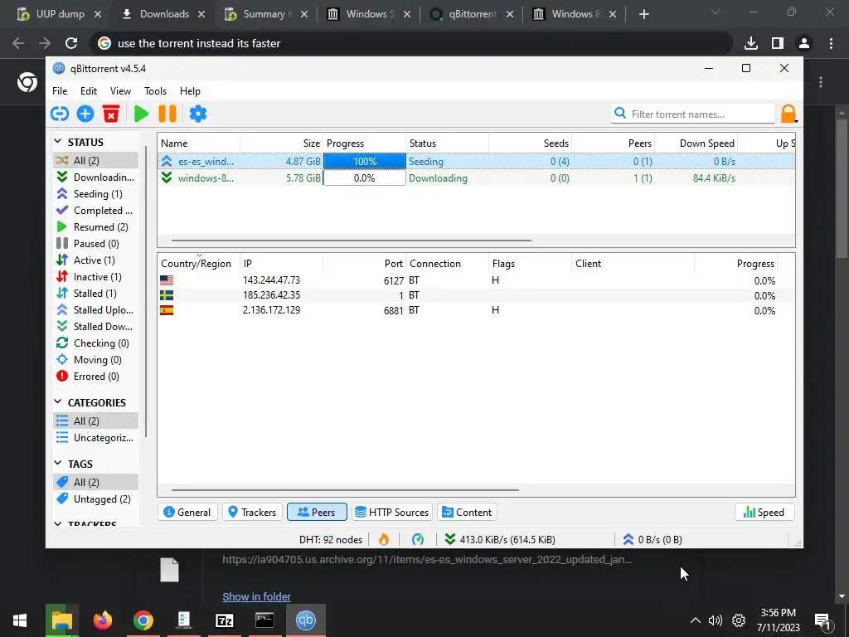Collapse the TRACKERS section
The width and height of the screenshot is (849, 637).
pos(58,523)
